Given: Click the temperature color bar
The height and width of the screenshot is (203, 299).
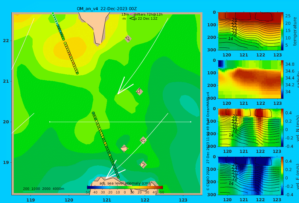Looking at the screenshot, I should [282, 31].
